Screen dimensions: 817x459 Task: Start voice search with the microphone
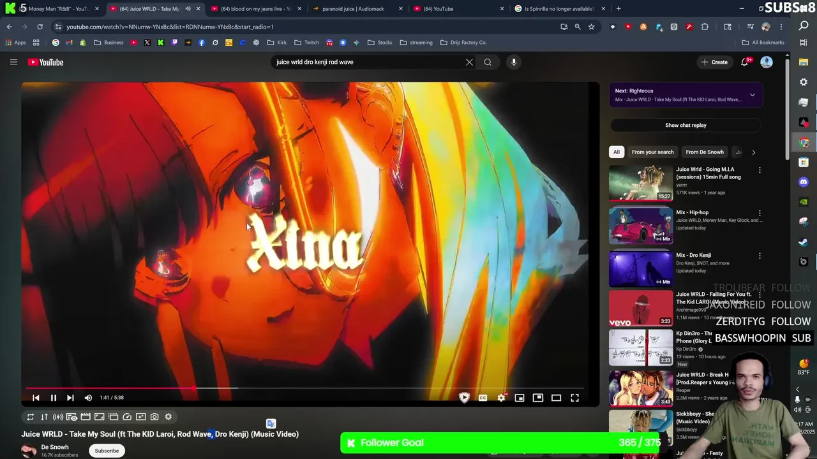pyautogui.click(x=514, y=62)
